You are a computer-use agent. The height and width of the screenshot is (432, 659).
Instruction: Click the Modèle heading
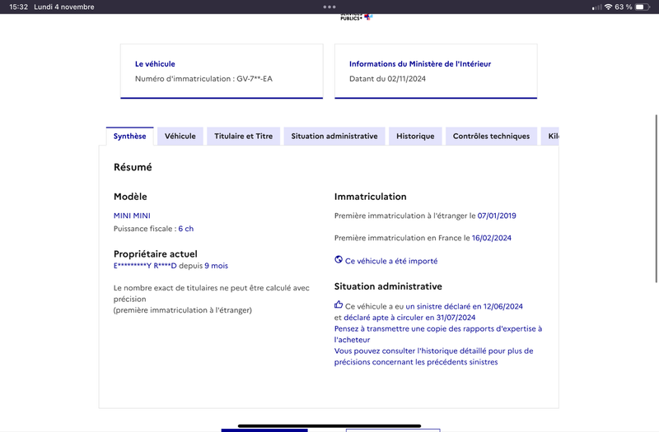click(x=130, y=197)
